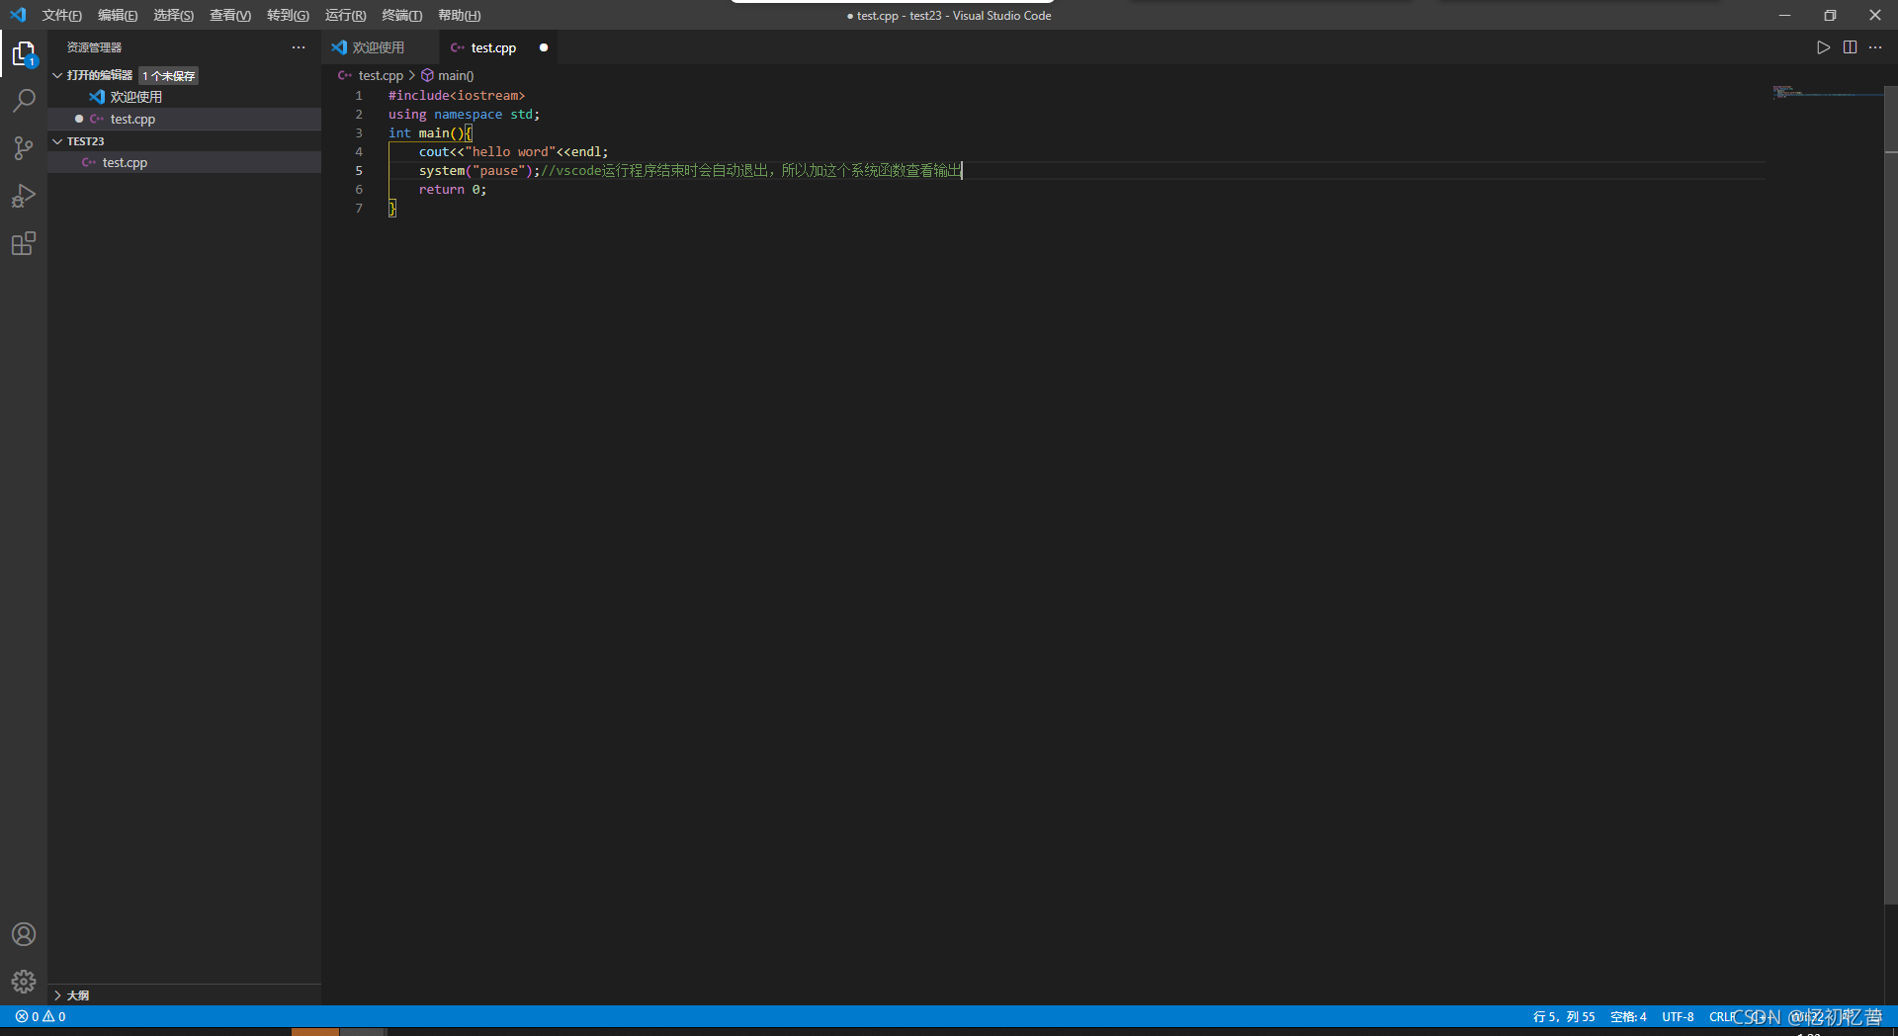Open the 文件(F) menu
This screenshot has width=1898, height=1036.
[x=61, y=15]
